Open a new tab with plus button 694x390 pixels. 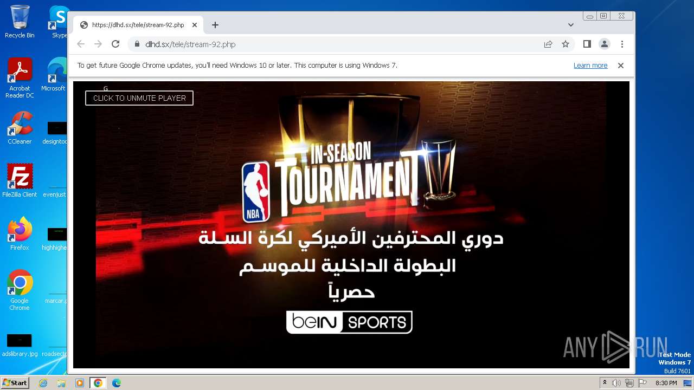[x=215, y=25]
